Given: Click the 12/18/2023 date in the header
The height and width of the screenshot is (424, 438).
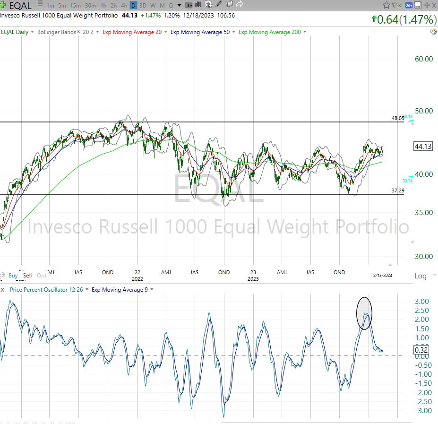Looking at the screenshot, I should click(x=198, y=16).
